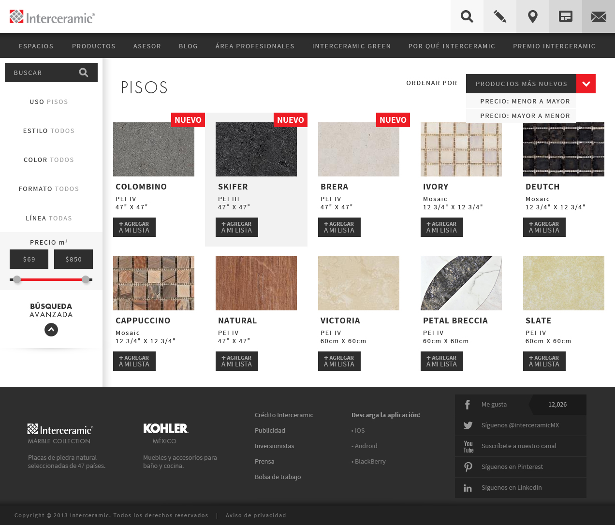Image resolution: width=615 pixels, height=525 pixels.
Task: Select Precio: Menor a Mayor option
Action: [x=525, y=102]
